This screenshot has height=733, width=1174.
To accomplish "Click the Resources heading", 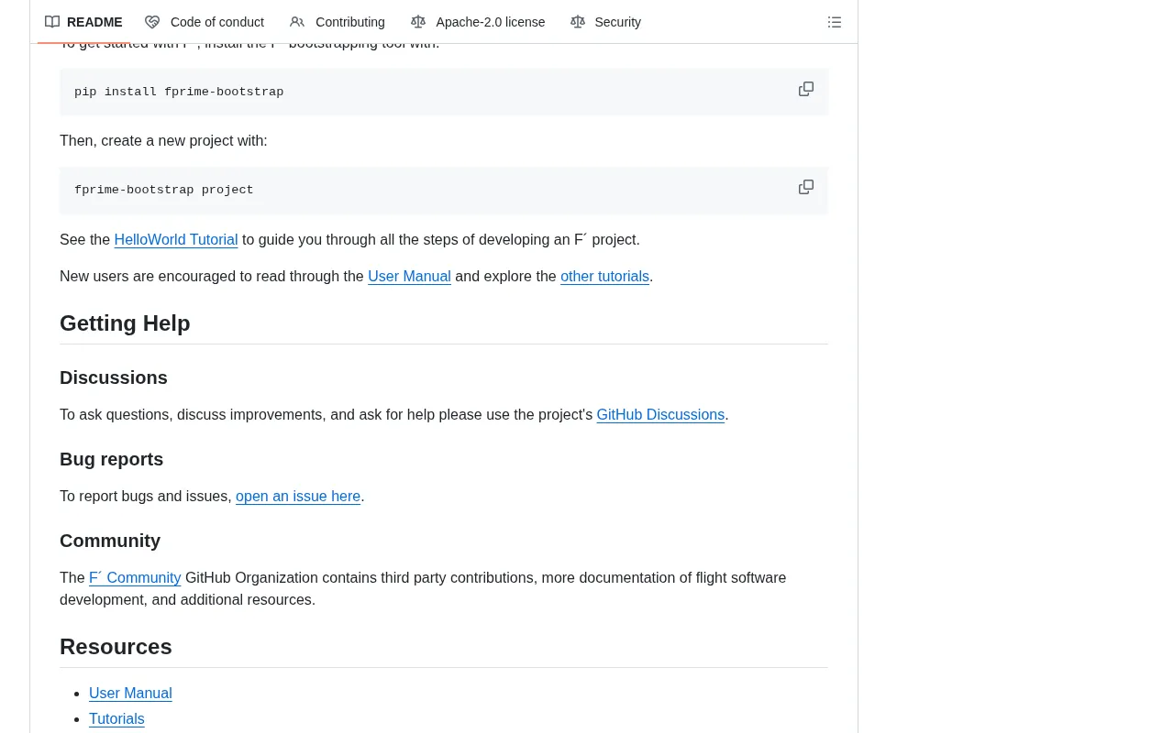I will [x=116, y=647].
